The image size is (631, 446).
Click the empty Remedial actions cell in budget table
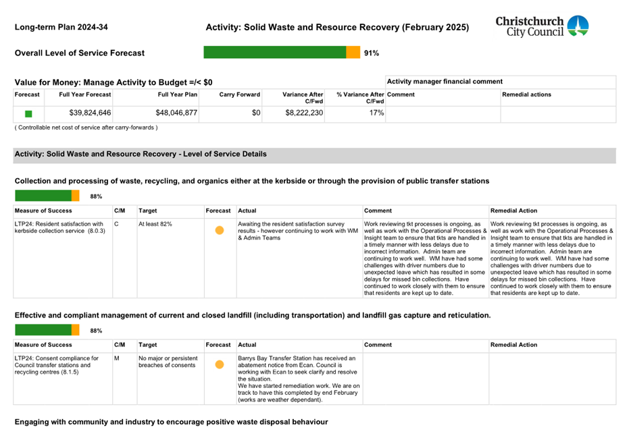pyautogui.click(x=557, y=114)
